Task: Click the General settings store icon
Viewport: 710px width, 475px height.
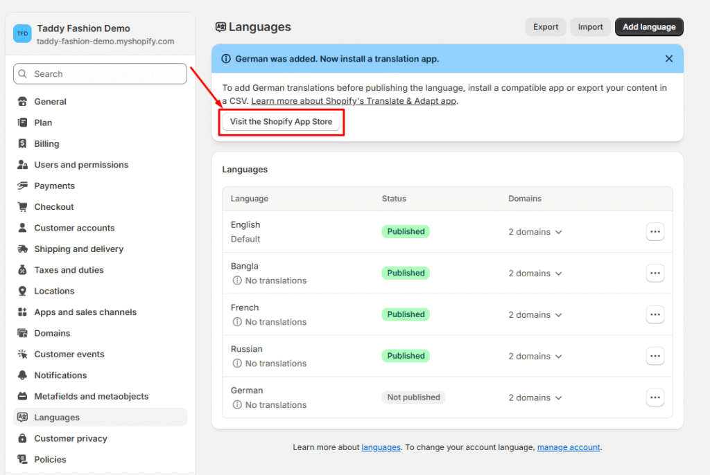Action: (x=22, y=101)
